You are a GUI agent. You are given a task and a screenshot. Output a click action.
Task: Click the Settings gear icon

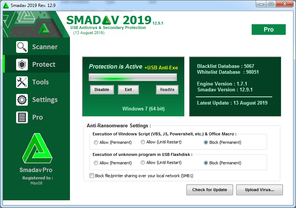pos(22,100)
